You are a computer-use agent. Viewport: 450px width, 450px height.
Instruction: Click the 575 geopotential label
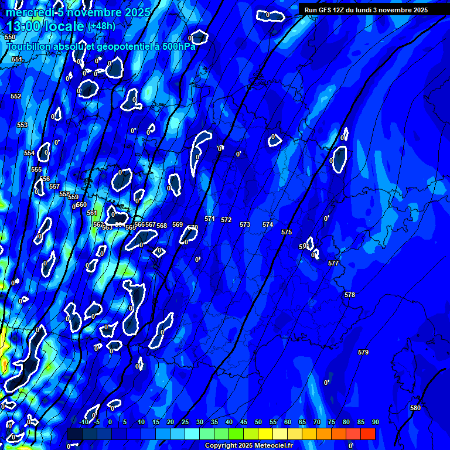point(286,232)
